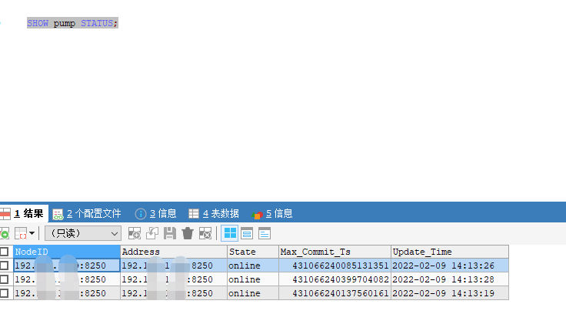Check the row with time 14:13:19
This screenshot has width=566, height=314.
point(5,293)
